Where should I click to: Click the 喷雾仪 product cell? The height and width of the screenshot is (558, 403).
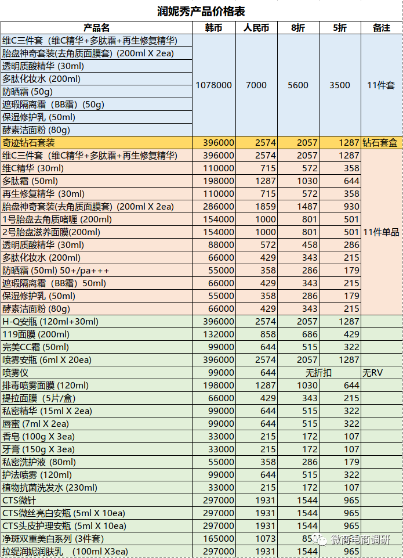click(x=96, y=373)
